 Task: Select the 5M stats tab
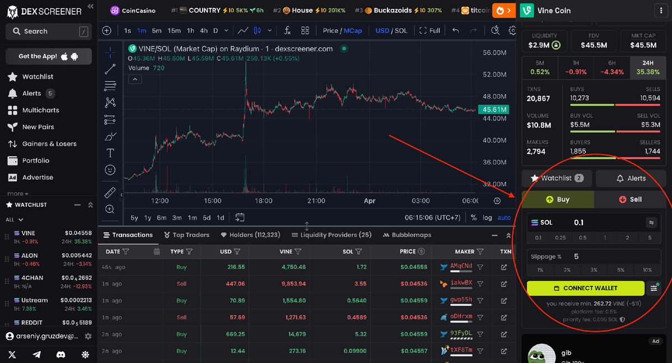(x=540, y=68)
